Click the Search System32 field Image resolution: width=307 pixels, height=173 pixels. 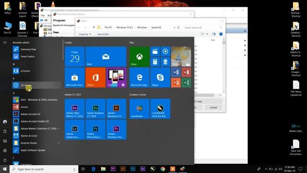(x=203, y=27)
